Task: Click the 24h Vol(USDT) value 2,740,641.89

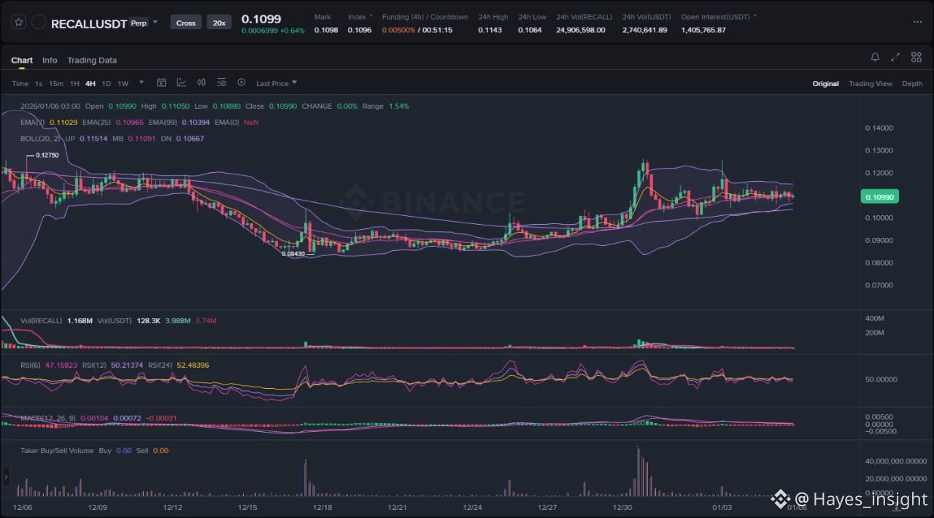Action: tap(645, 30)
